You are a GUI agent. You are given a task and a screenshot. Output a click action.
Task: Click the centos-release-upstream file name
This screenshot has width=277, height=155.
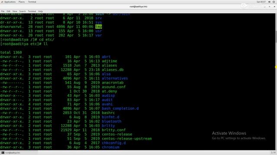pos(127,139)
